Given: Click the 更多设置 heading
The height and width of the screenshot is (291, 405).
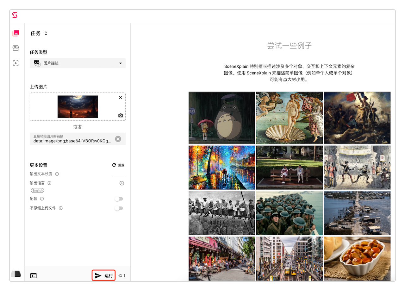Looking at the screenshot, I should 39,165.
